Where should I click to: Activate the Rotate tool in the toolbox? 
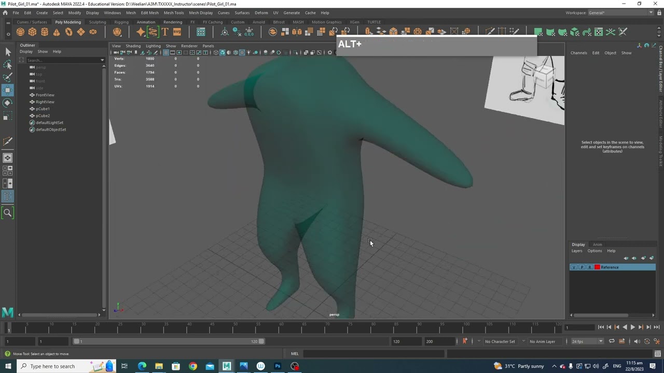[8, 103]
